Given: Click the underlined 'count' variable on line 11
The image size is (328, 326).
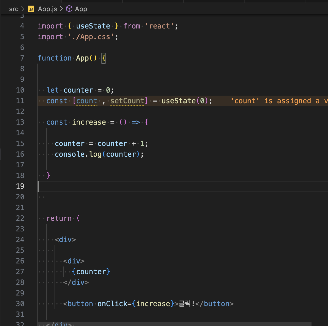Looking at the screenshot, I should (87, 101).
